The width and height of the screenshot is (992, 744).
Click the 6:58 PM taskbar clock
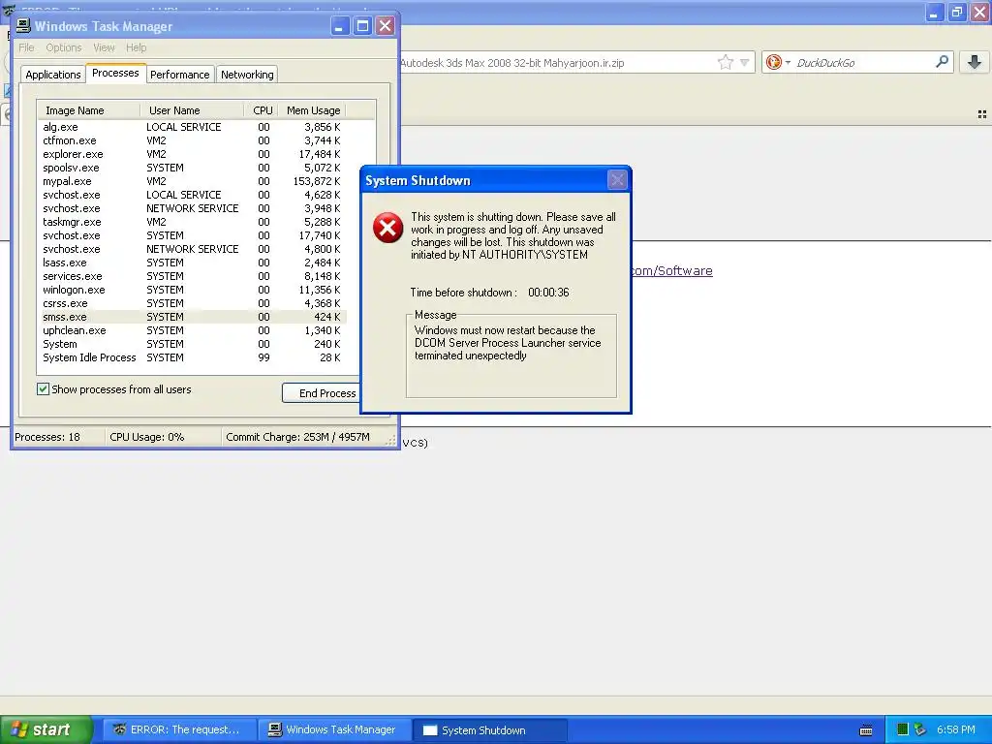click(956, 730)
